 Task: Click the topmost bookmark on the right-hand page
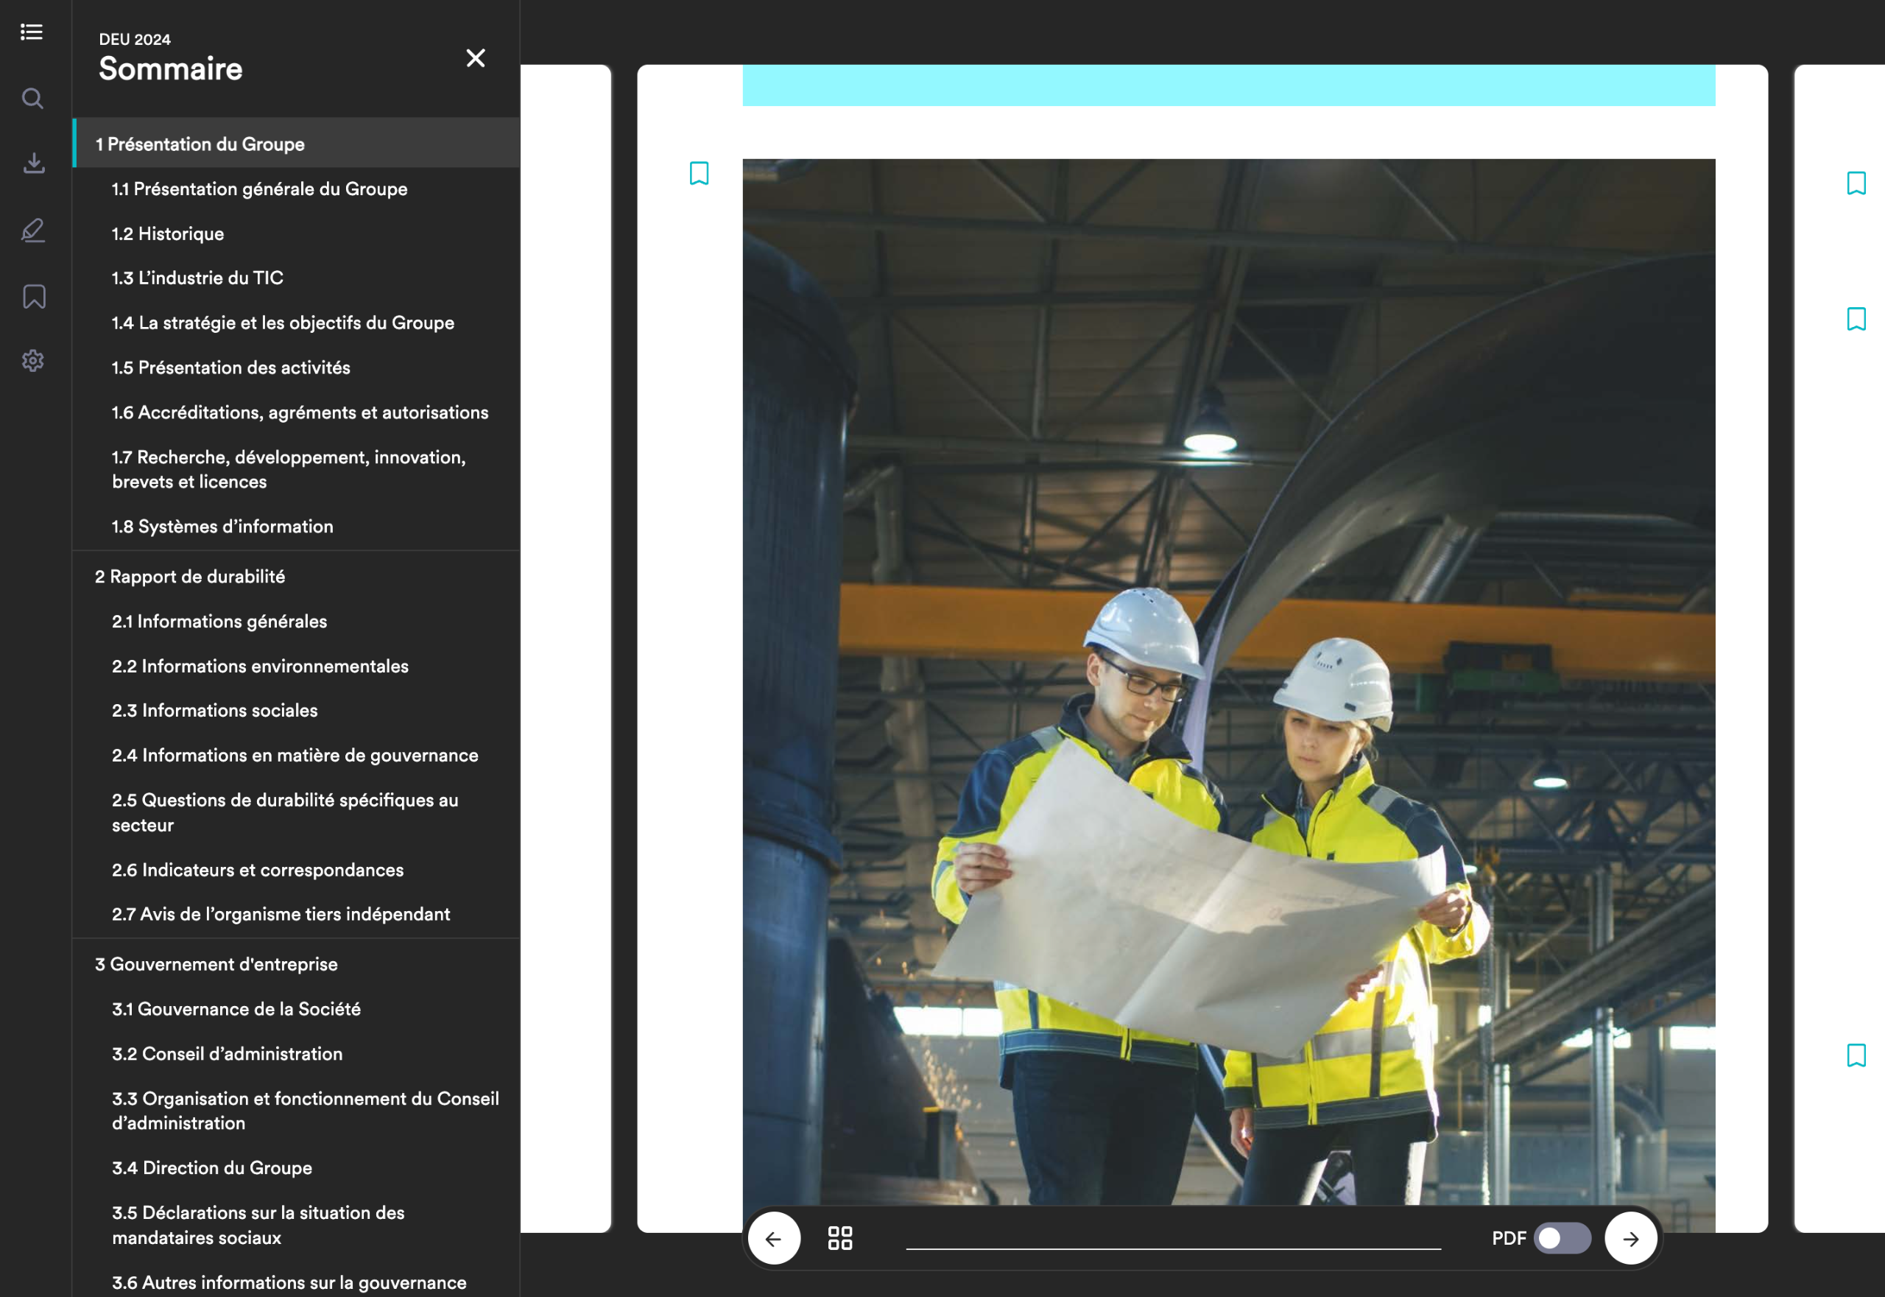click(x=1856, y=183)
